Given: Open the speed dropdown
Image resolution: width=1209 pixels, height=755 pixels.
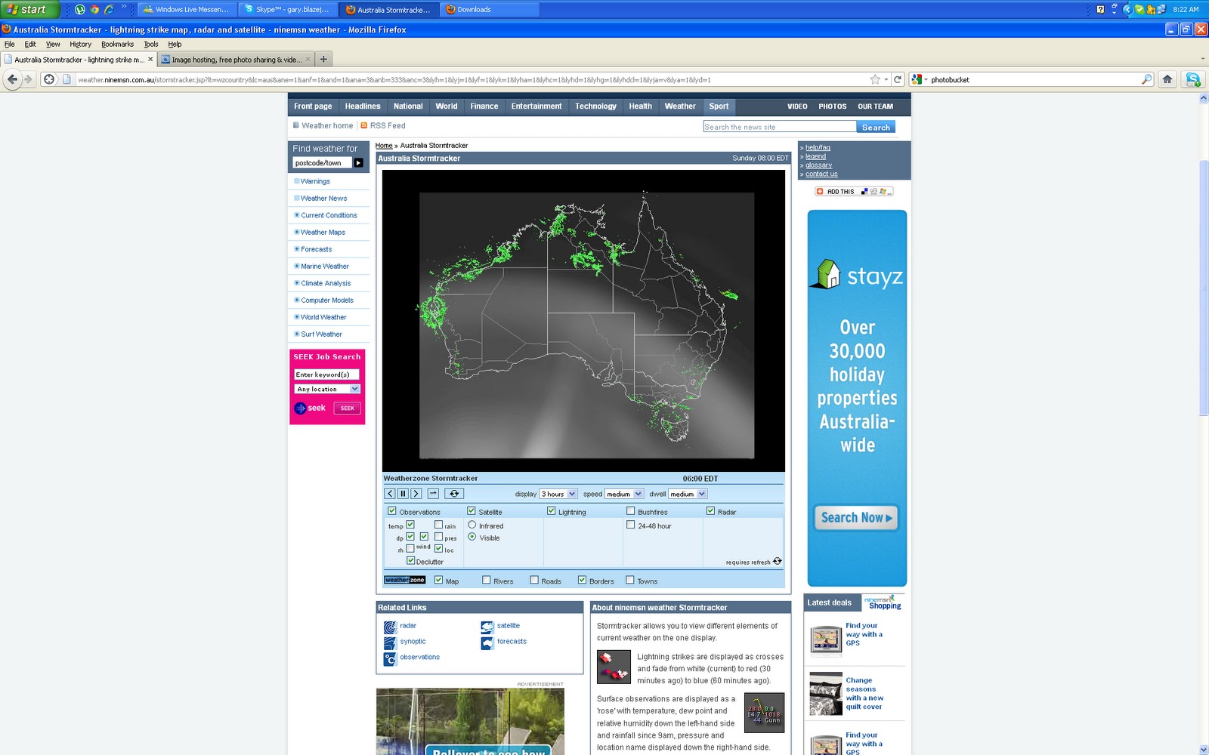Looking at the screenshot, I should (x=624, y=494).
